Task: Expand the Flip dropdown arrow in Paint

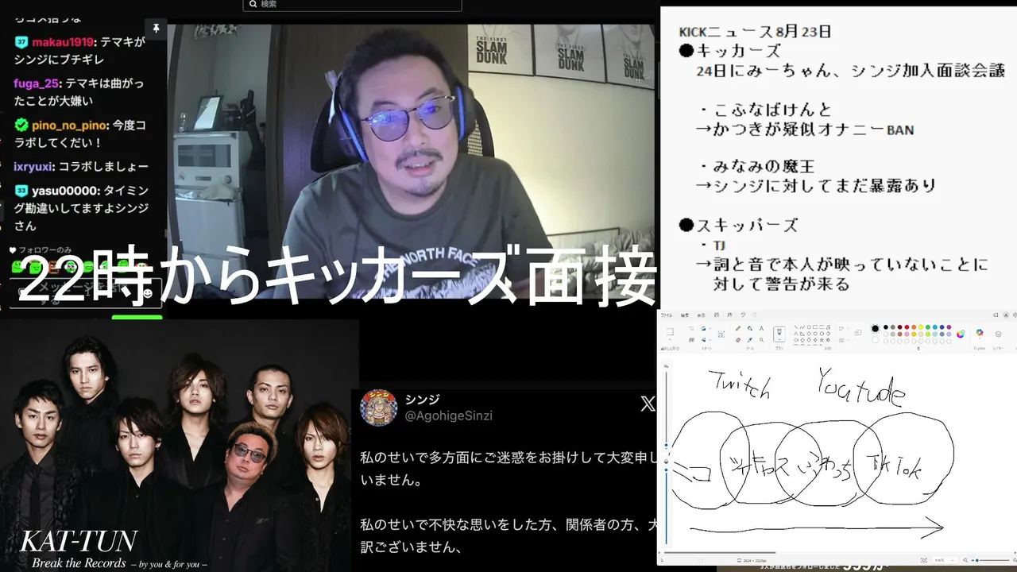Action: pos(710,340)
